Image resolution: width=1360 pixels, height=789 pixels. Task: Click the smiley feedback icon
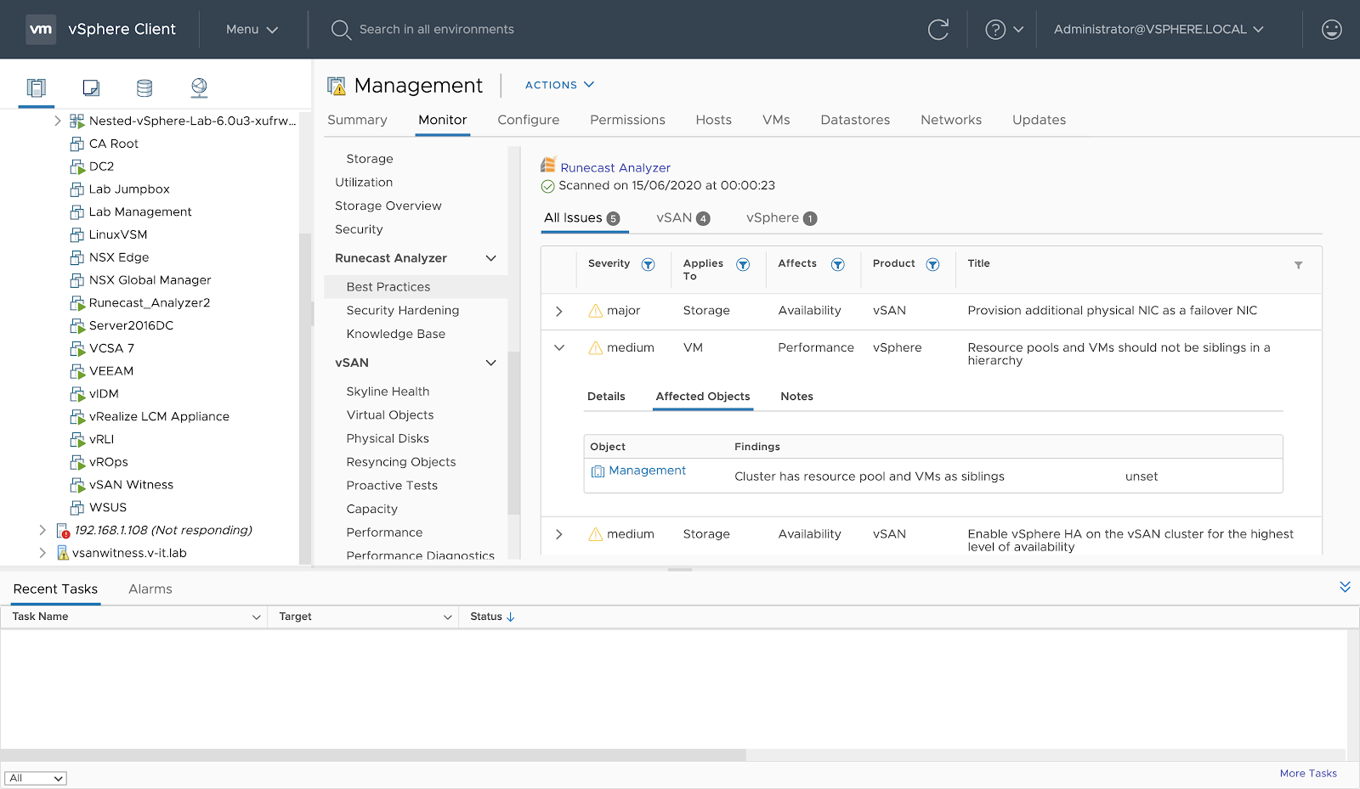(x=1331, y=30)
